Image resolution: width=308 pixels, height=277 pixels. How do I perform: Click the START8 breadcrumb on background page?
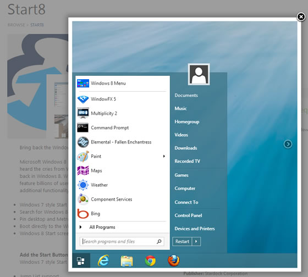(37, 25)
